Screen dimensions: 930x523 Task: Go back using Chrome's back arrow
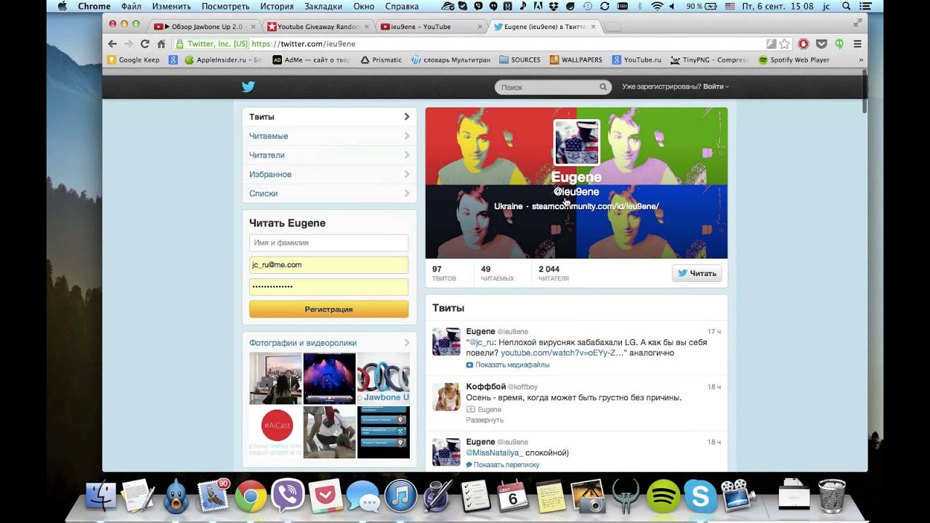[113, 44]
